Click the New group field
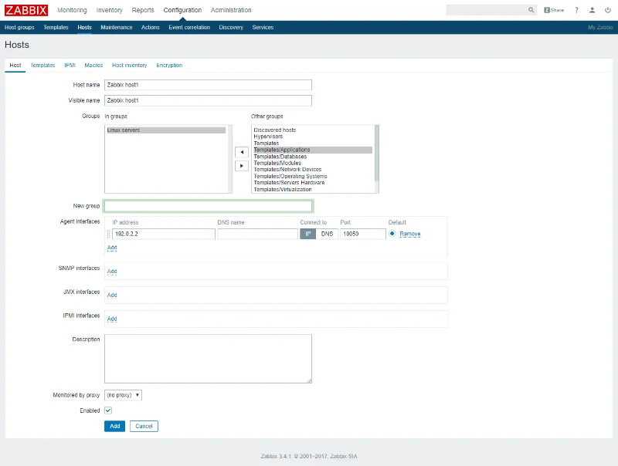 click(x=208, y=206)
